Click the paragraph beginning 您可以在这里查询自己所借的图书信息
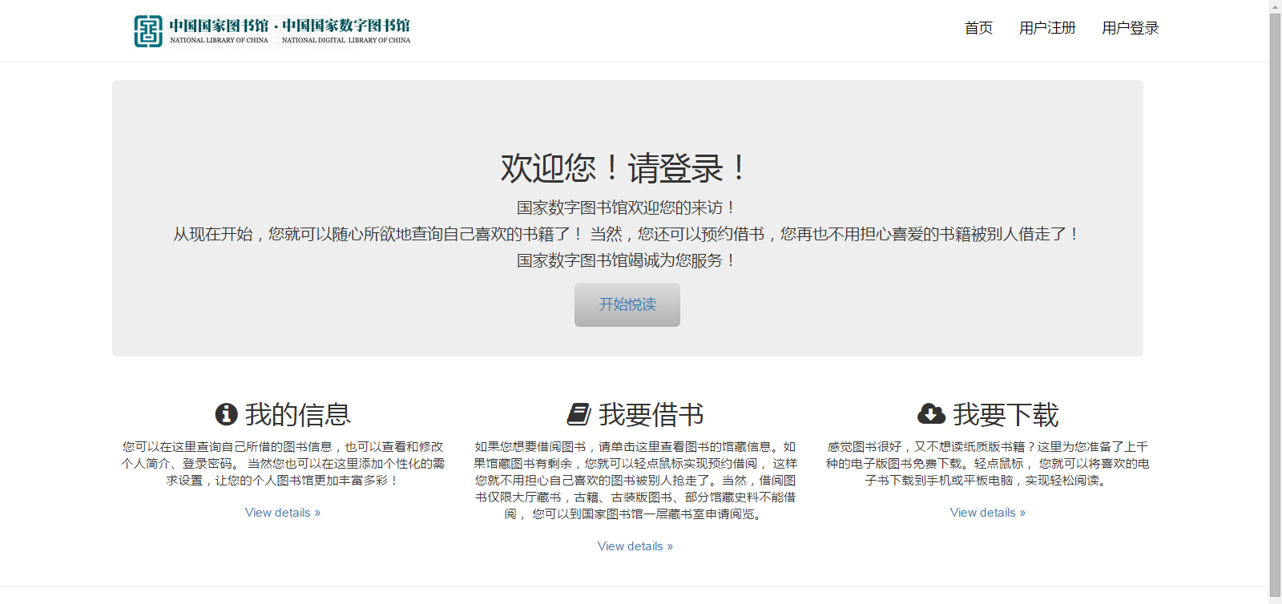Screen dimensions: 1282x604 click(283, 463)
